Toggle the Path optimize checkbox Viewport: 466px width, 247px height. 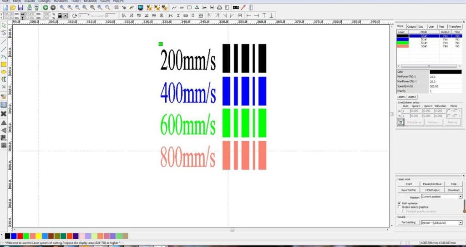(x=399, y=203)
